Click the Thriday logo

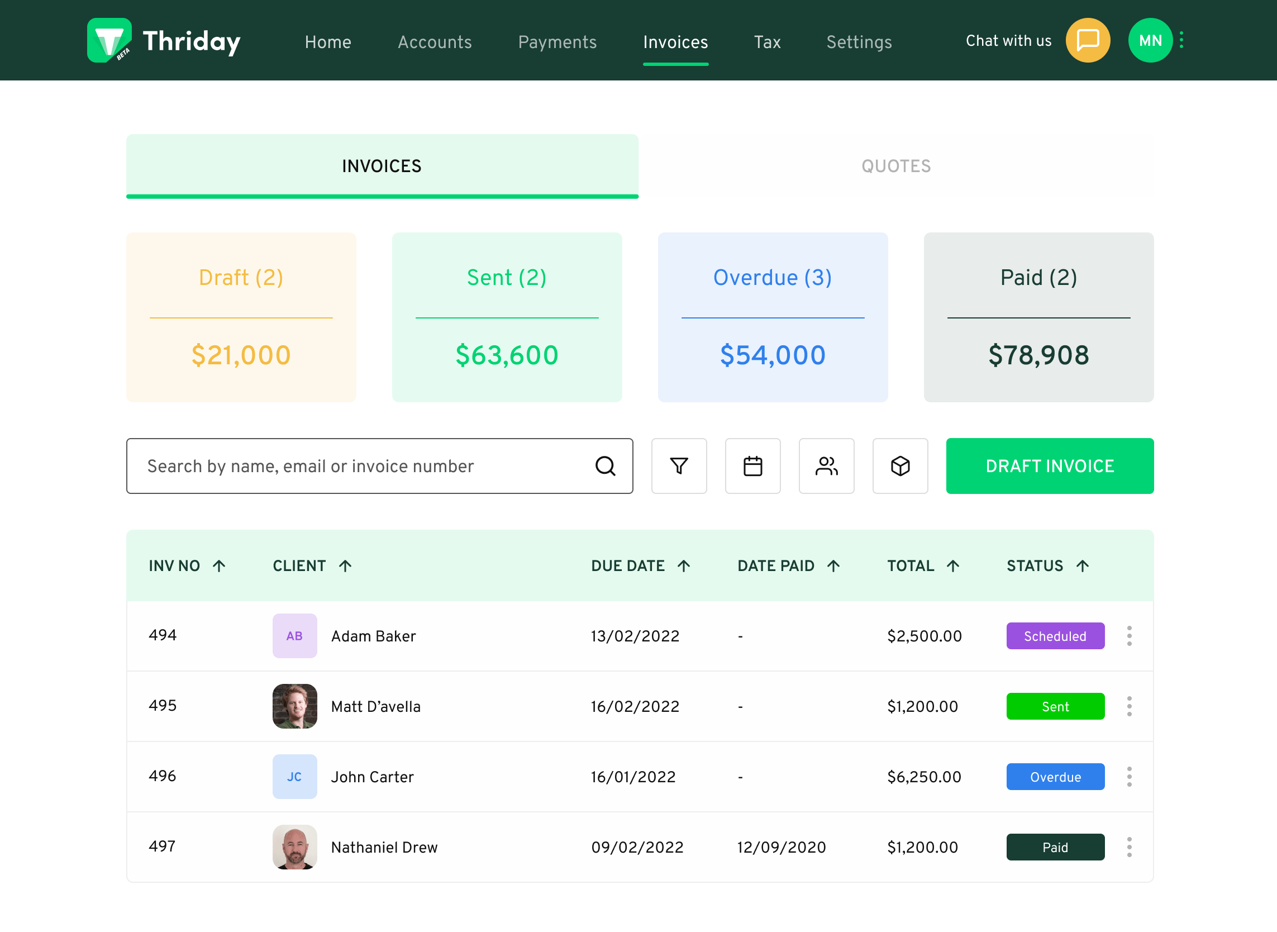(x=163, y=40)
